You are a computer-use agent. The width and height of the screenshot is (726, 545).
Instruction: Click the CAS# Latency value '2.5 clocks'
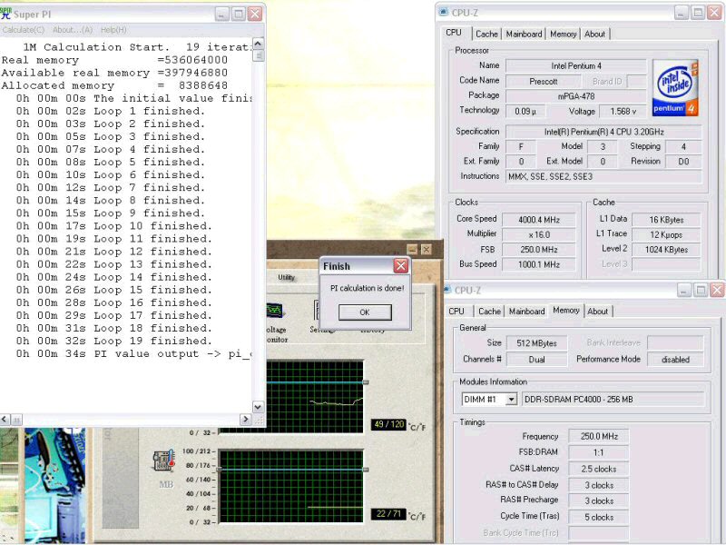click(598, 469)
